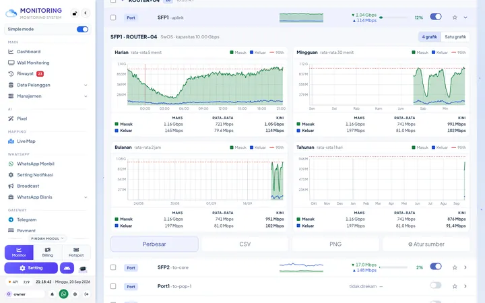Star the SFP2 to-core port
485x303 pixels.
click(x=455, y=267)
